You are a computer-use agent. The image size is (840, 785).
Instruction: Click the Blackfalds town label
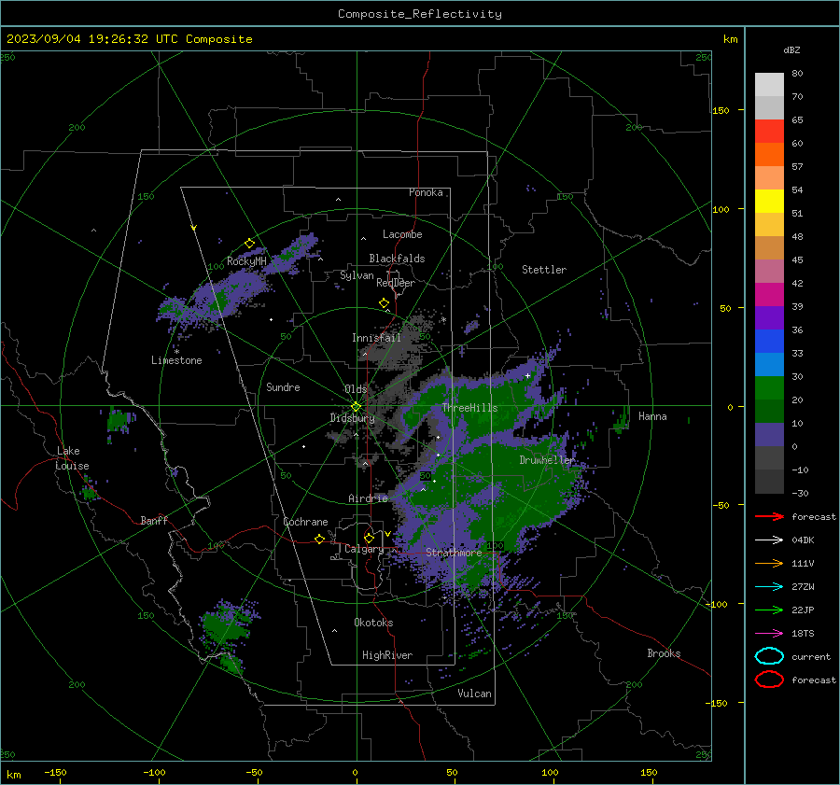(x=397, y=259)
